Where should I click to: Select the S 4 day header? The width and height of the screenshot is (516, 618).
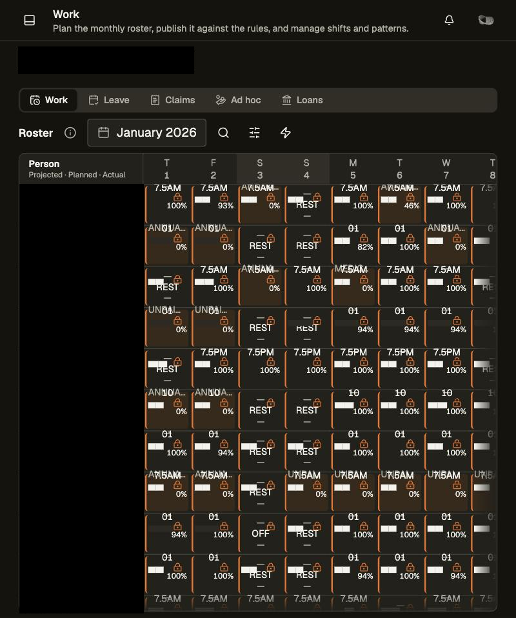coord(306,168)
